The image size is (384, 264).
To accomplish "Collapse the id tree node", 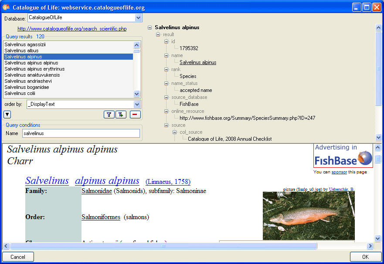I will (167, 41).
